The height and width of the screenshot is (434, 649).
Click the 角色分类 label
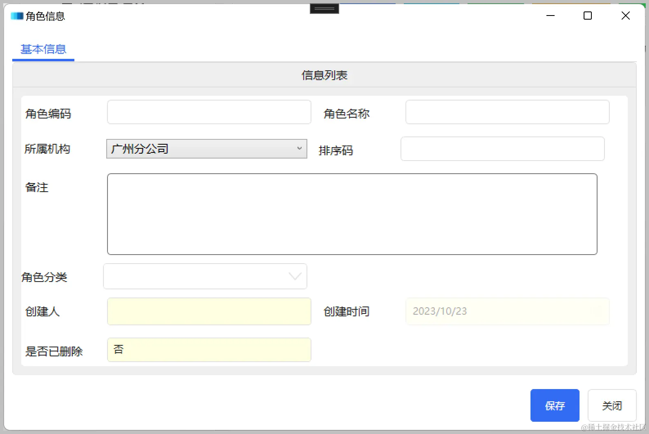coord(44,277)
